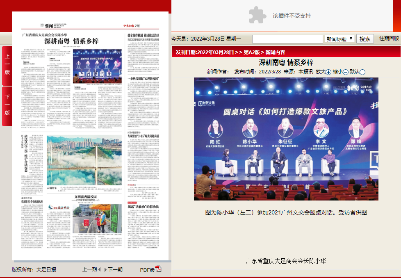The width and height of the screenshot is (401, 278).
Task: Click the 今天是：2022年3月28日 date text
Action: [206, 39]
